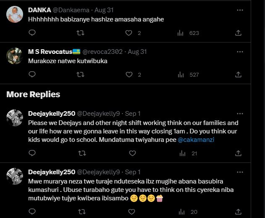Screen dimensions: 265x218
Task: Open more options on Deejaykelly250's first reply
Action: click(x=240, y=114)
